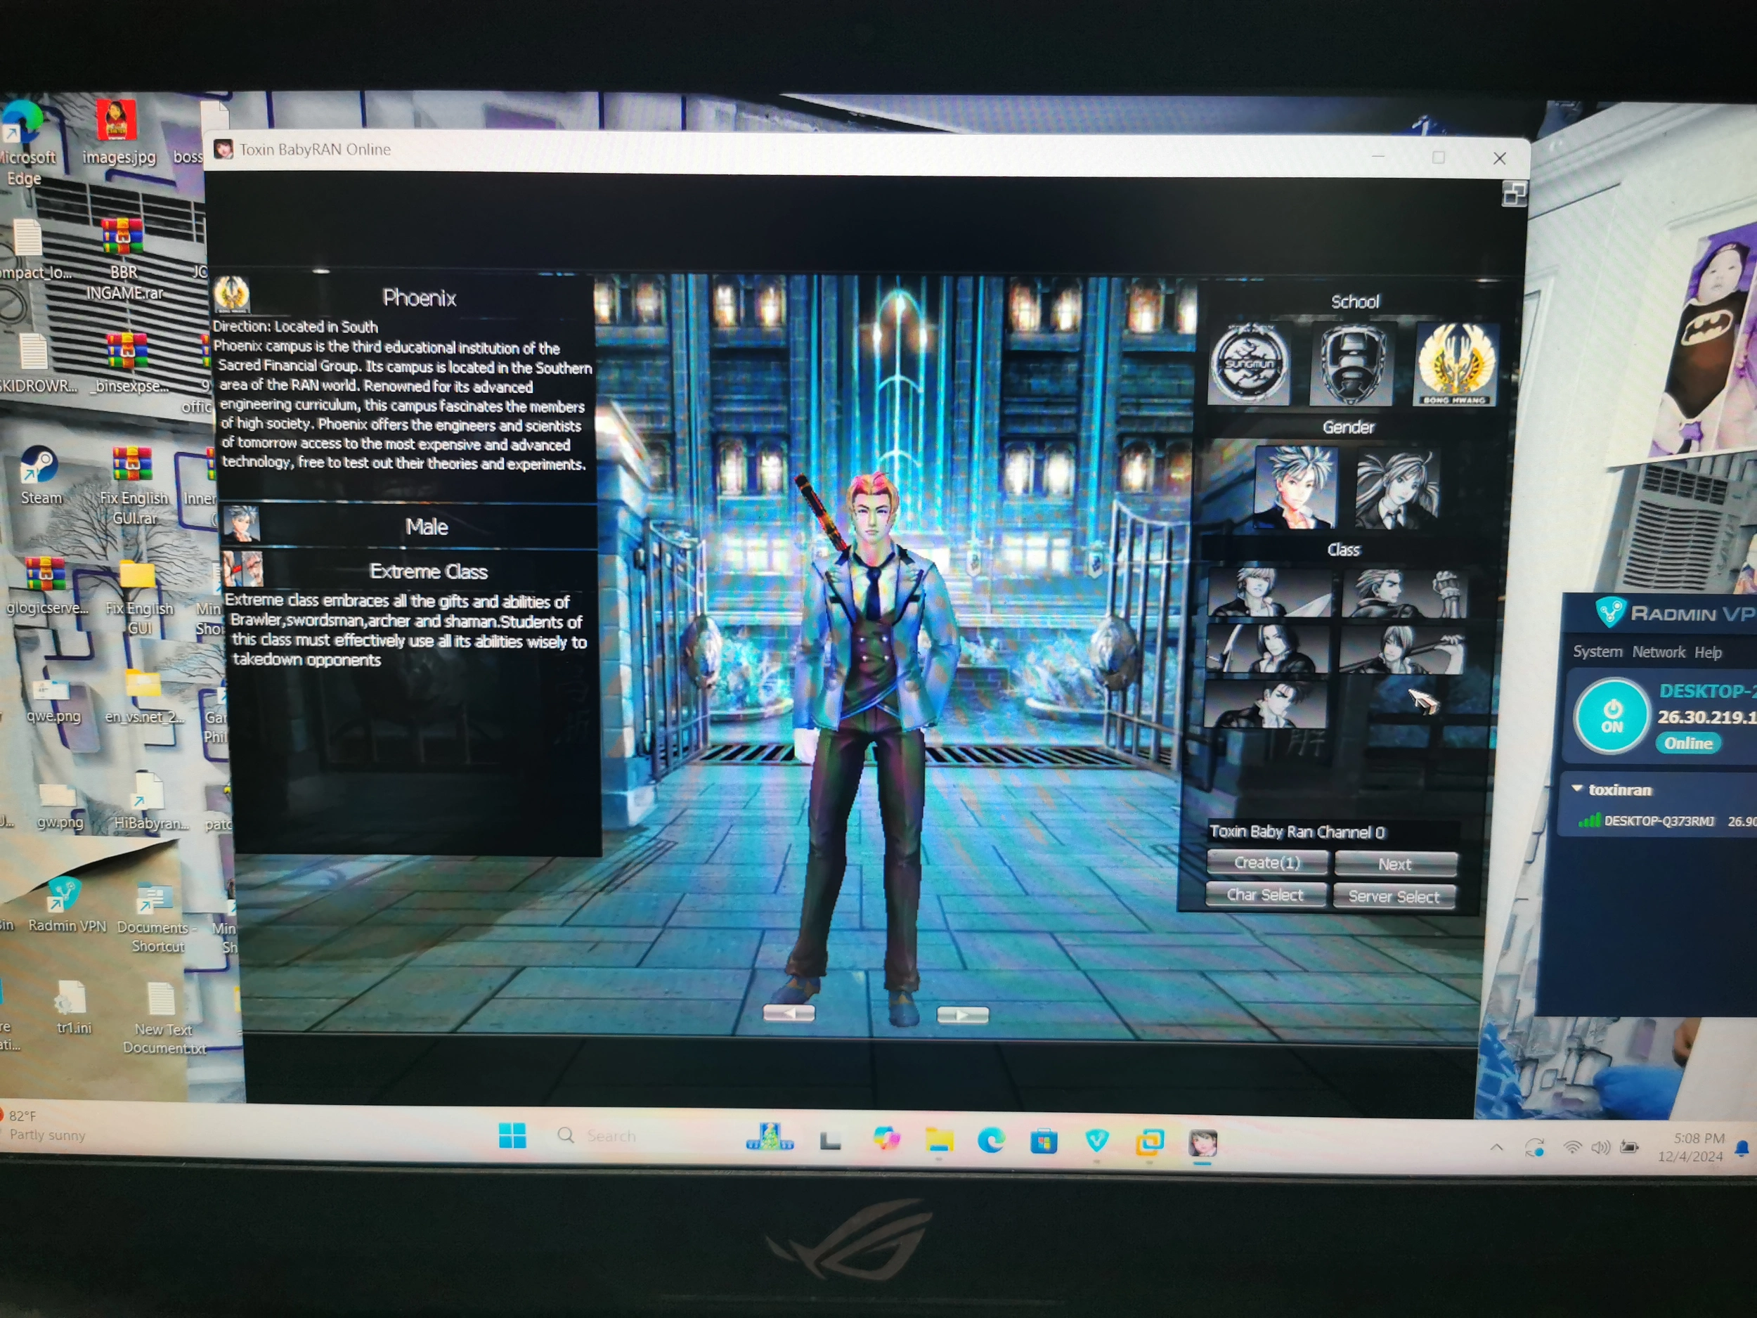Select the bottom single class portrait
1757x1318 pixels.
point(1264,704)
